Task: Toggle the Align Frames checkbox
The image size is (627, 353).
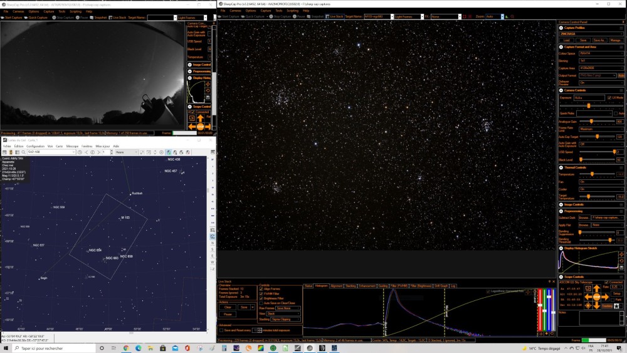Action: (x=261, y=289)
